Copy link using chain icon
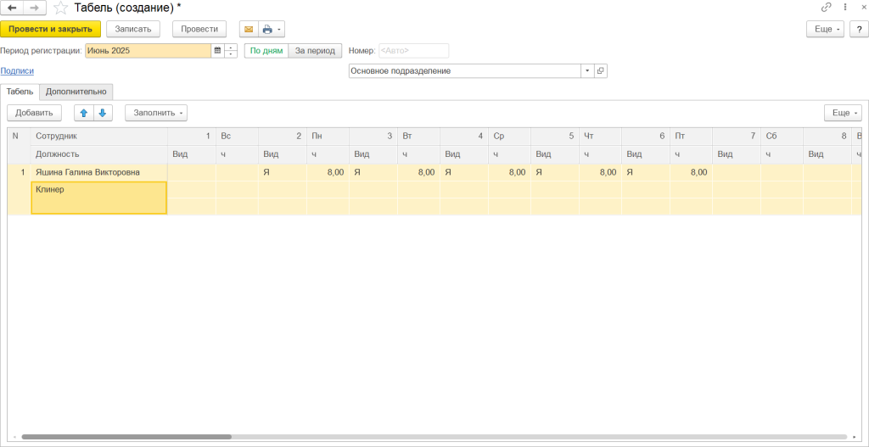Image resolution: width=869 pixels, height=447 pixels. tap(826, 7)
